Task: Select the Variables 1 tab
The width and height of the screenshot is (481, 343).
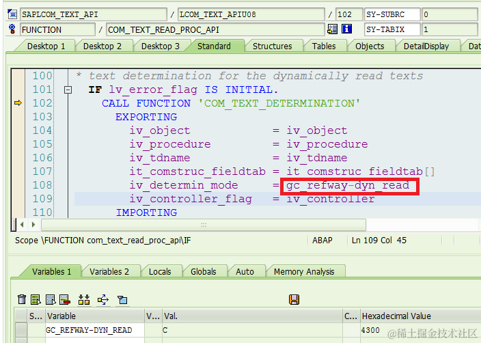Action: [x=51, y=271]
